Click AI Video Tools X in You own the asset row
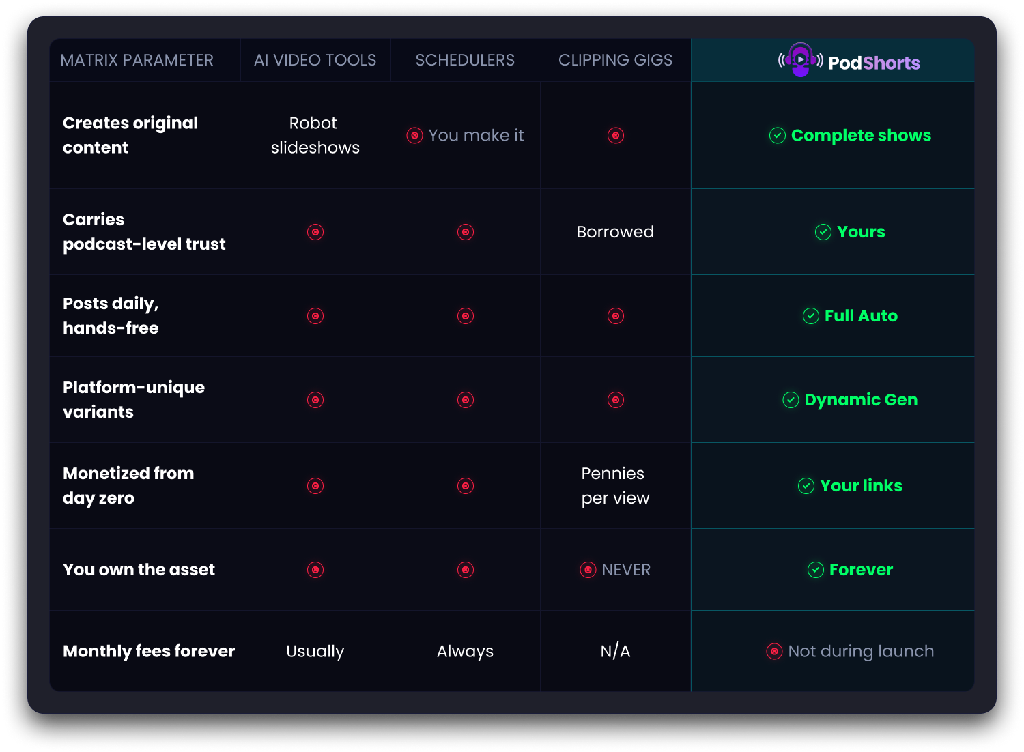This screenshot has width=1024, height=752. (315, 570)
